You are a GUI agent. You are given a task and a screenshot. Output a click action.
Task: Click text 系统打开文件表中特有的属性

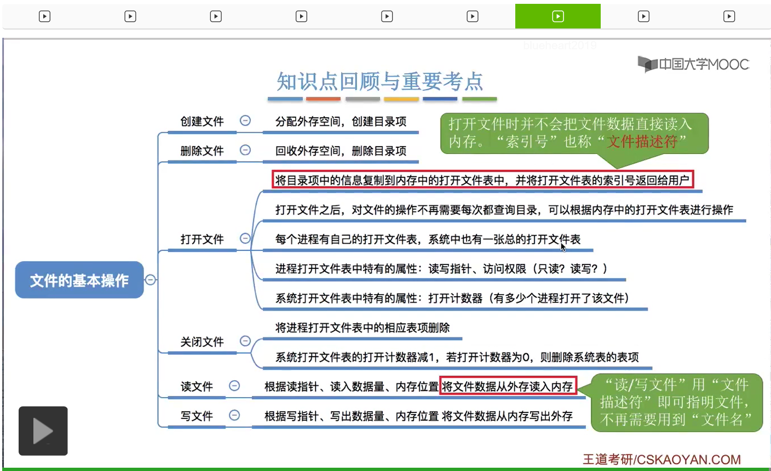tap(346, 298)
